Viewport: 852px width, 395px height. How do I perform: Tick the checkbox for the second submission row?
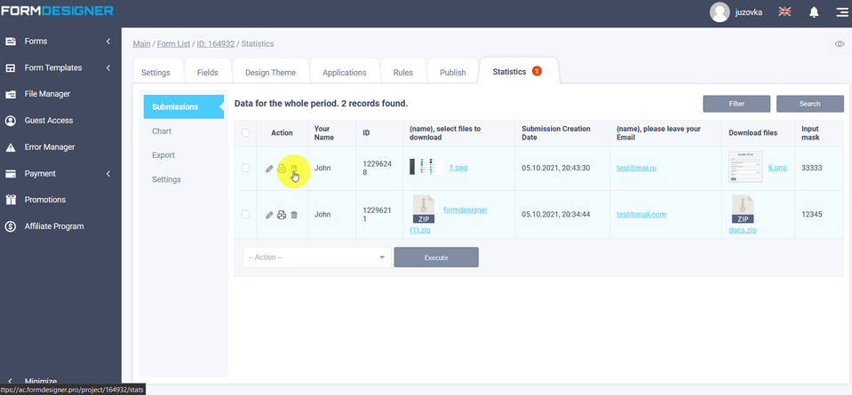[x=246, y=214]
